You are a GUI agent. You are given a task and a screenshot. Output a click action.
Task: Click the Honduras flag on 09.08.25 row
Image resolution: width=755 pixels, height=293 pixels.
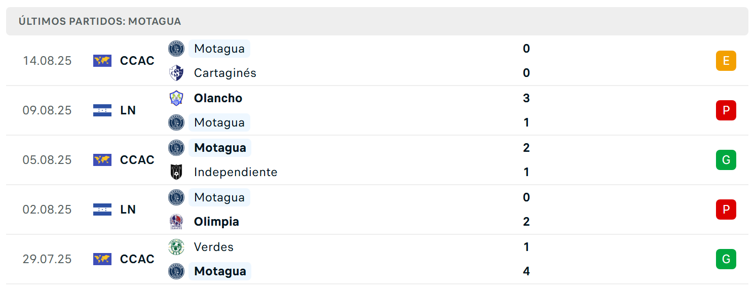[102, 110]
